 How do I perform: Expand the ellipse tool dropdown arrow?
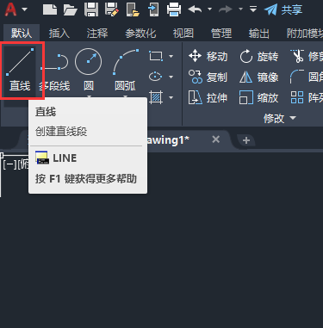click(171, 77)
